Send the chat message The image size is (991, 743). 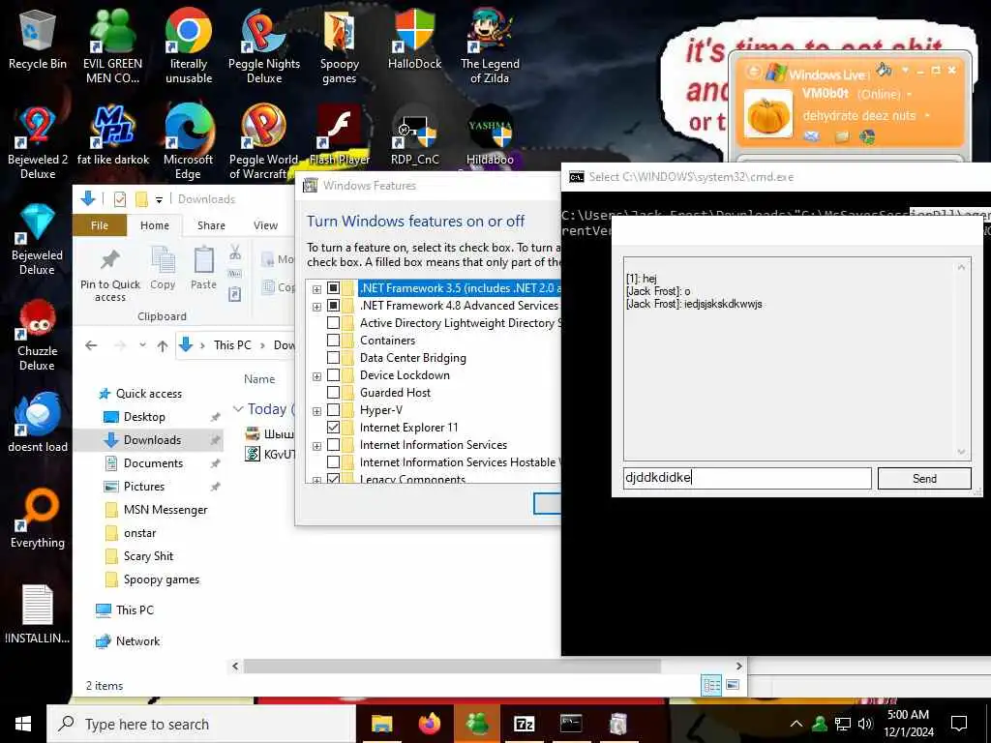point(924,478)
